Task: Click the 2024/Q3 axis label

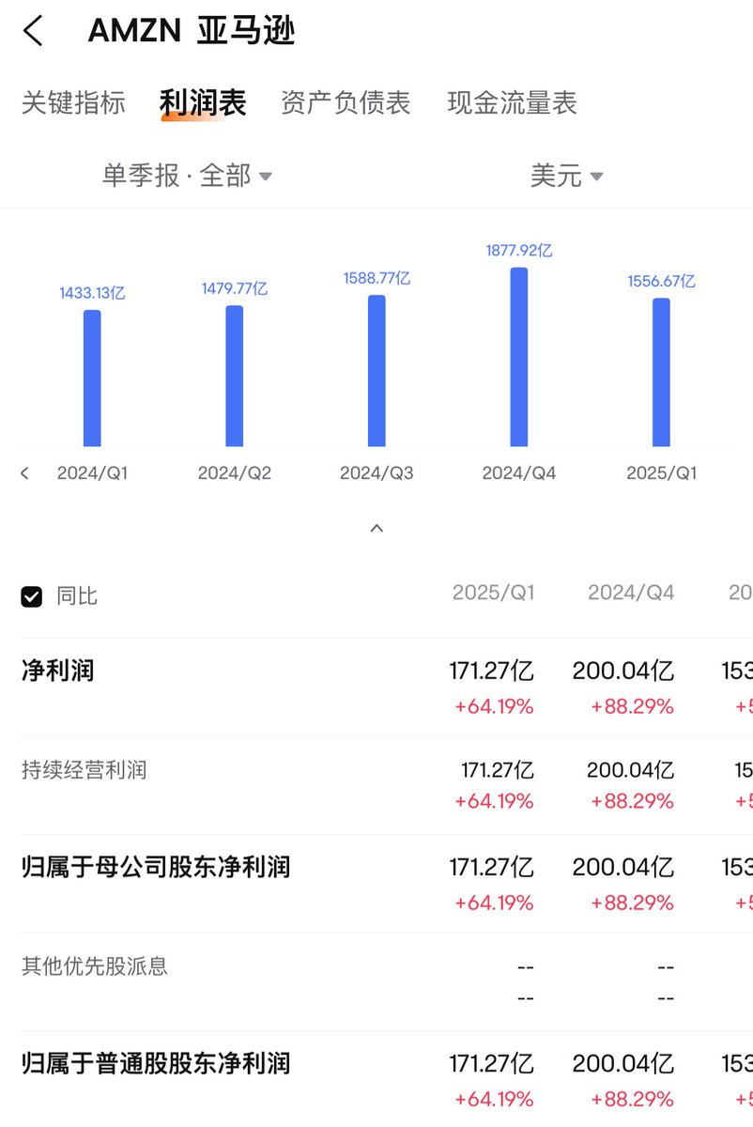Action: point(376,473)
